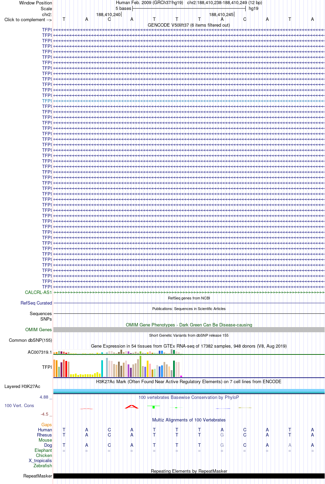Image resolution: width=325 pixels, height=484 pixels.
Task: Click the RepeatMasker track label
Action: (38, 476)
